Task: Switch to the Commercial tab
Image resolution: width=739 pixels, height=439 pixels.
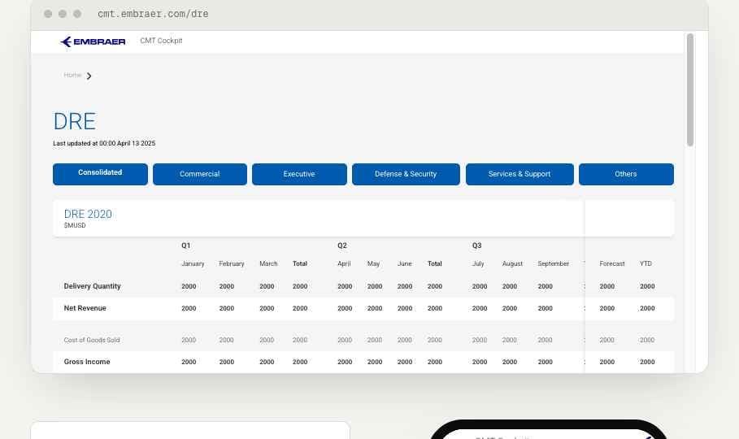Action: click(200, 174)
